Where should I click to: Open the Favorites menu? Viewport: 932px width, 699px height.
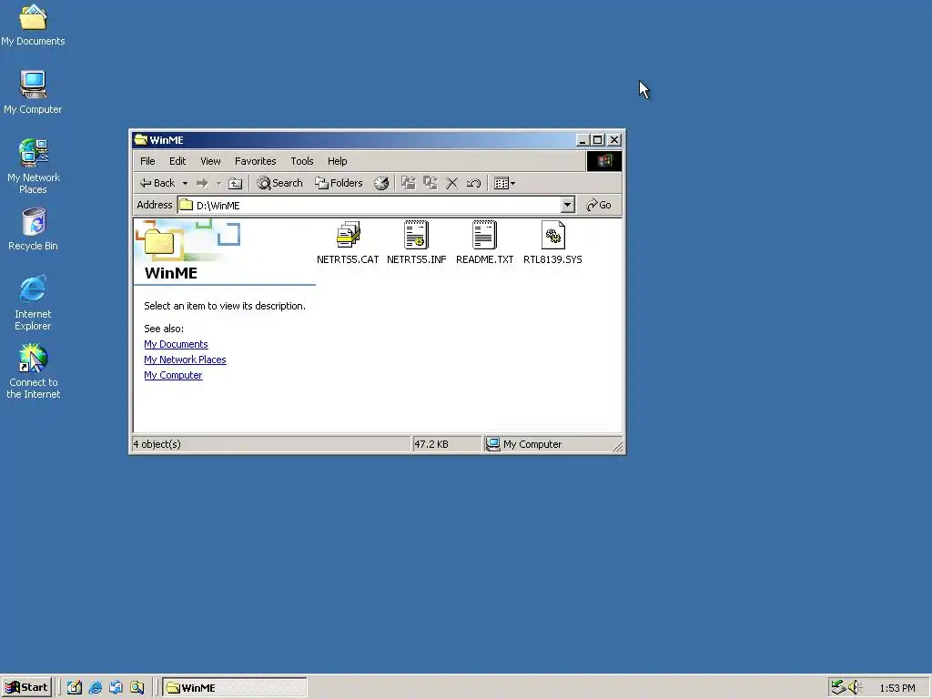tap(256, 161)
